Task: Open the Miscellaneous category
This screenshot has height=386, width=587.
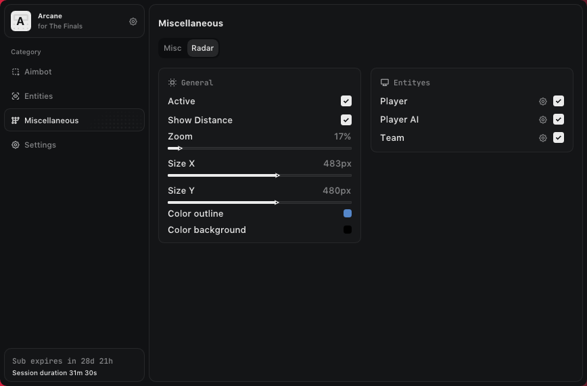Action: pyautogui.click(x=51, y=121)
